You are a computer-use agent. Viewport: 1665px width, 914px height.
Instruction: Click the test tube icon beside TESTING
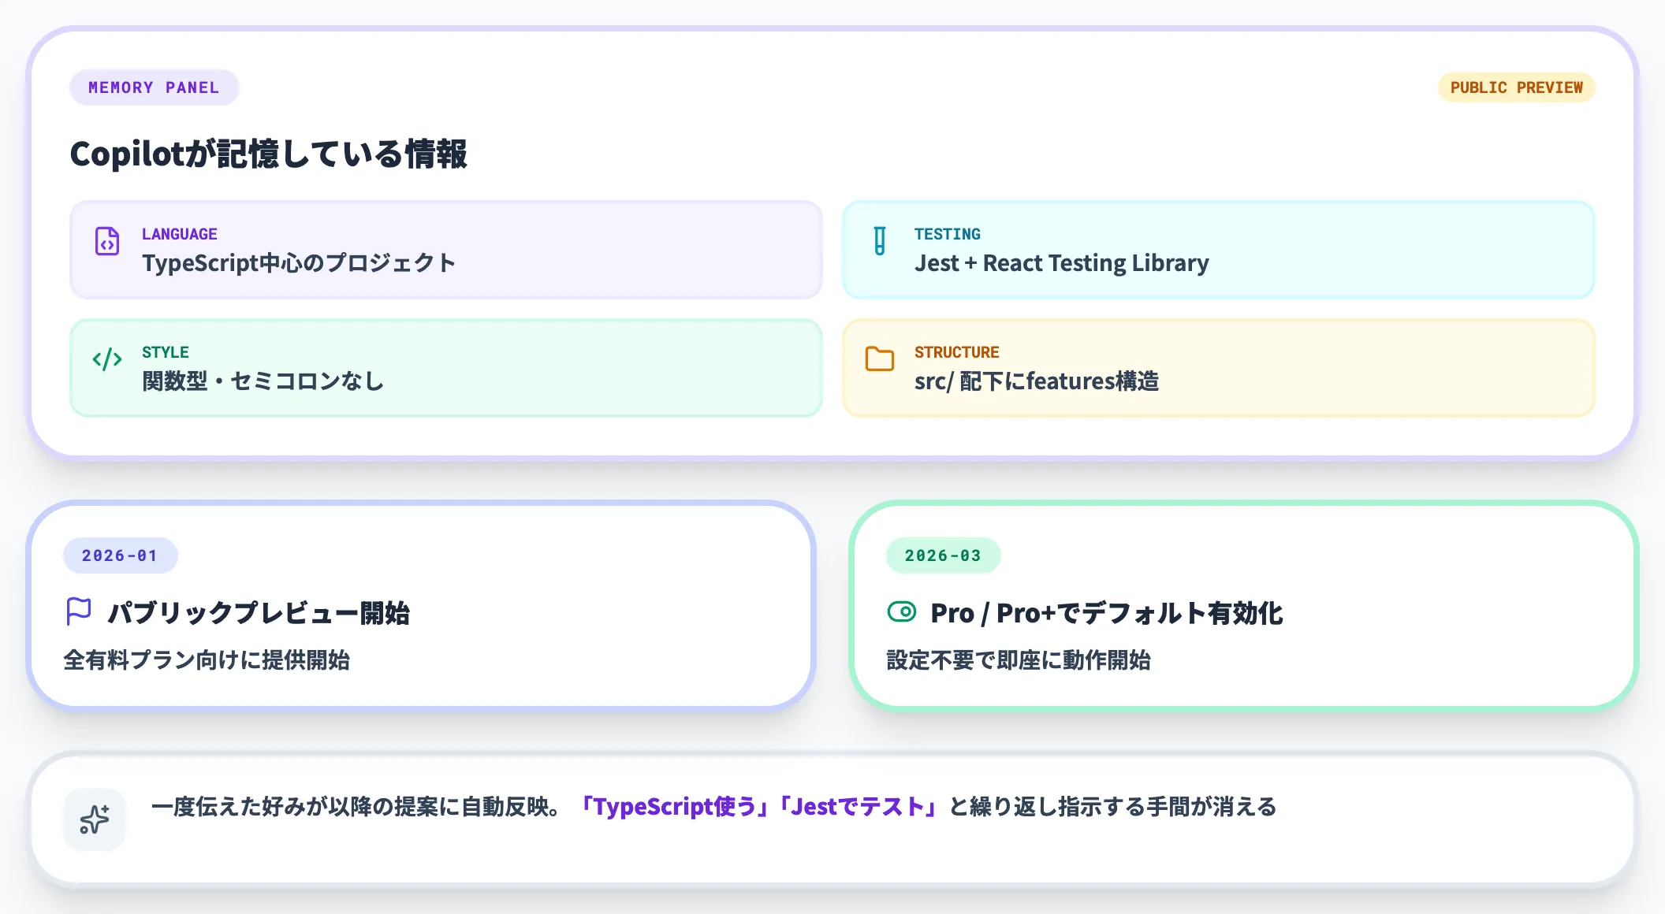point(880,241)
